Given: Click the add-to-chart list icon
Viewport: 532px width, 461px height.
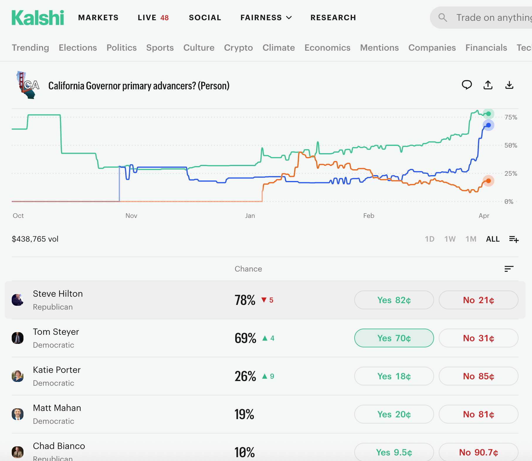Looking at the screenshot, I should coord(514,239).
